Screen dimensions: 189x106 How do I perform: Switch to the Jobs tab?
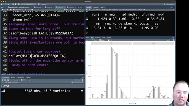click(102, 7)
